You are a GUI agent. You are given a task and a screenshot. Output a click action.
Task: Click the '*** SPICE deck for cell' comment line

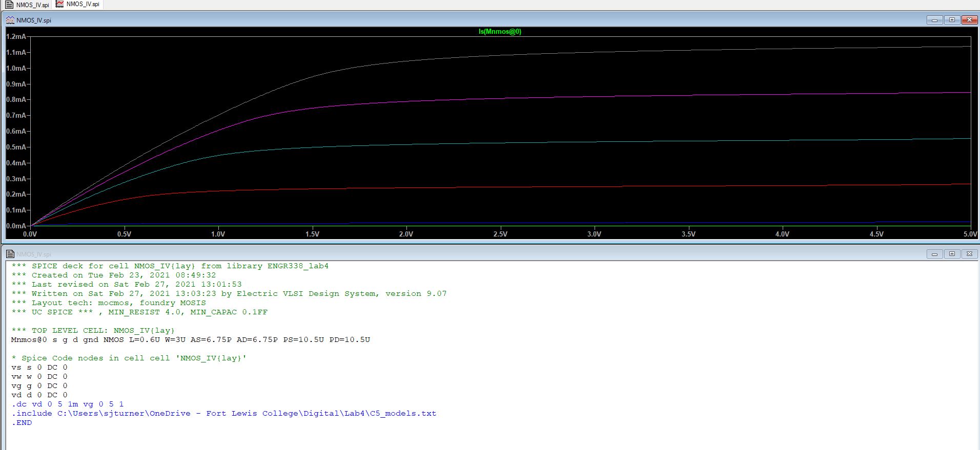click(170, 266)
